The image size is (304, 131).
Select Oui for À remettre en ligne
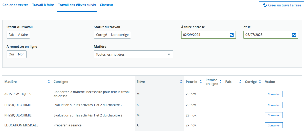(11, 54)
